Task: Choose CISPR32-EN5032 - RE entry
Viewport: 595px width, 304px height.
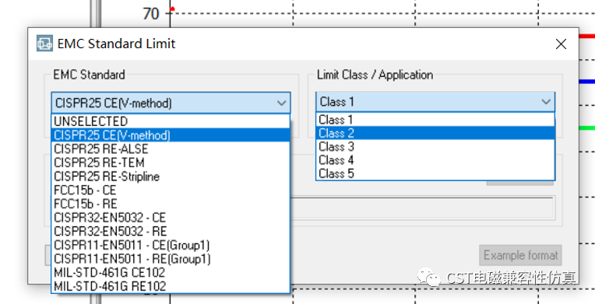Action: [171, 231]
